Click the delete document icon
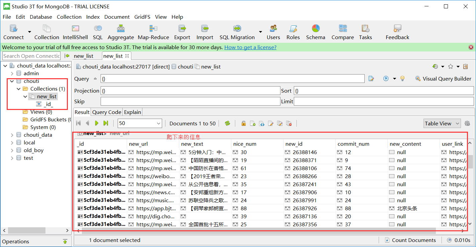 [x=289, y=123]
